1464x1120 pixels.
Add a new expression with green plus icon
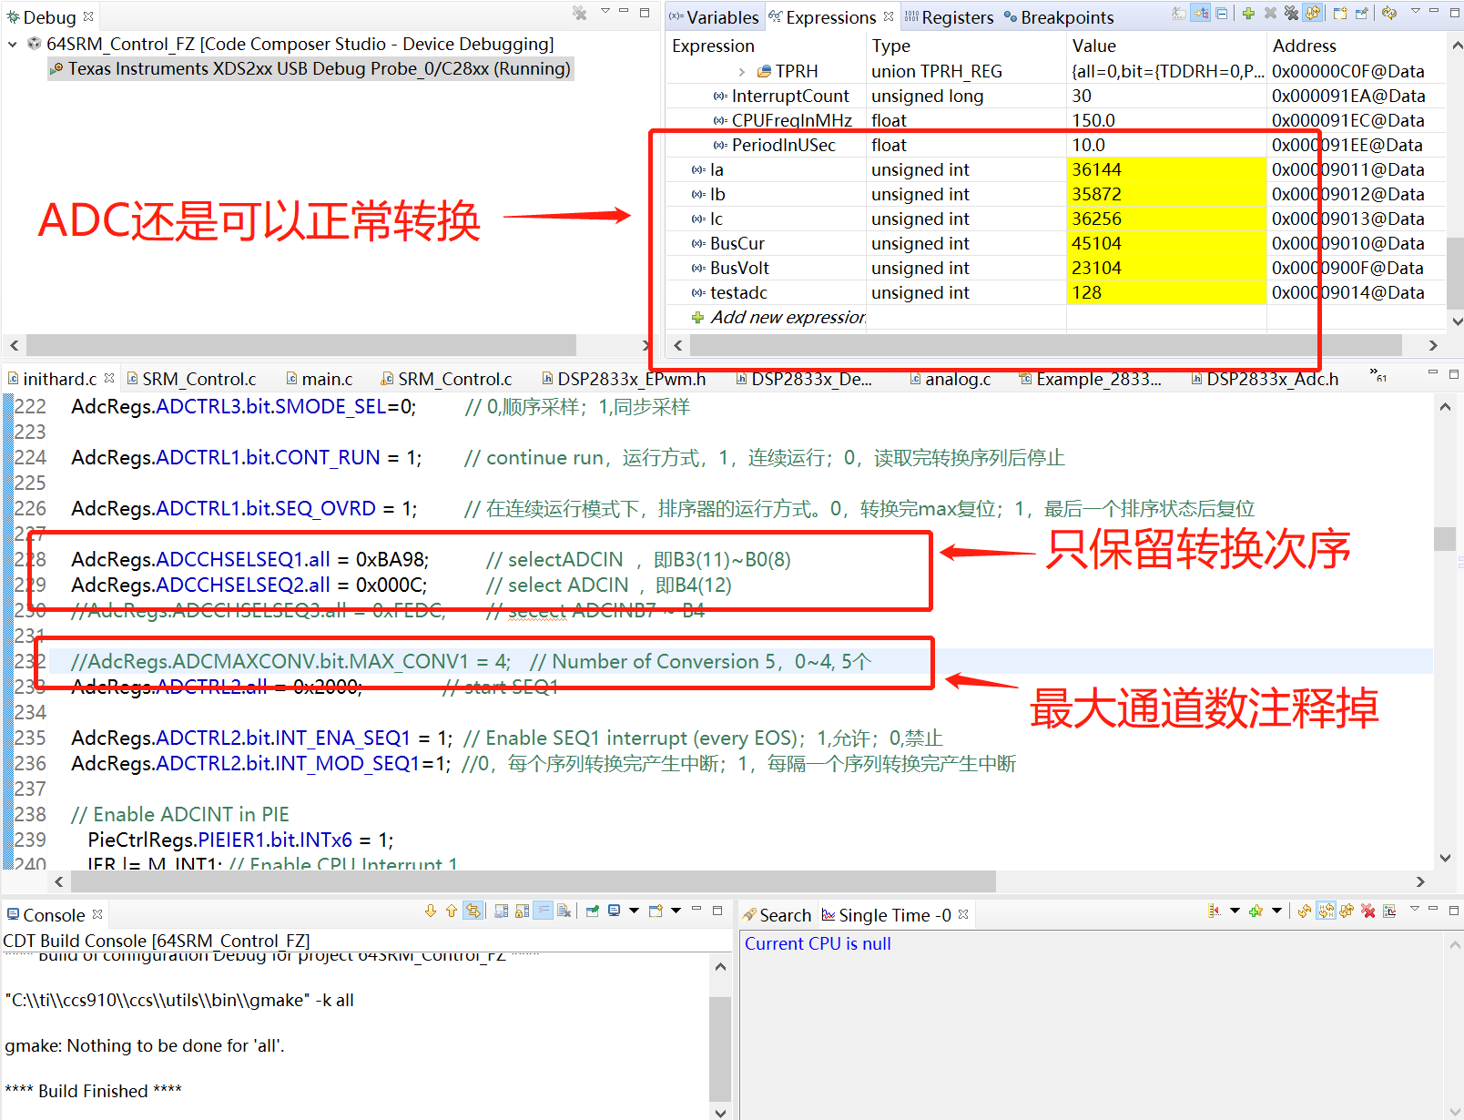click(x=1248, y=14)
